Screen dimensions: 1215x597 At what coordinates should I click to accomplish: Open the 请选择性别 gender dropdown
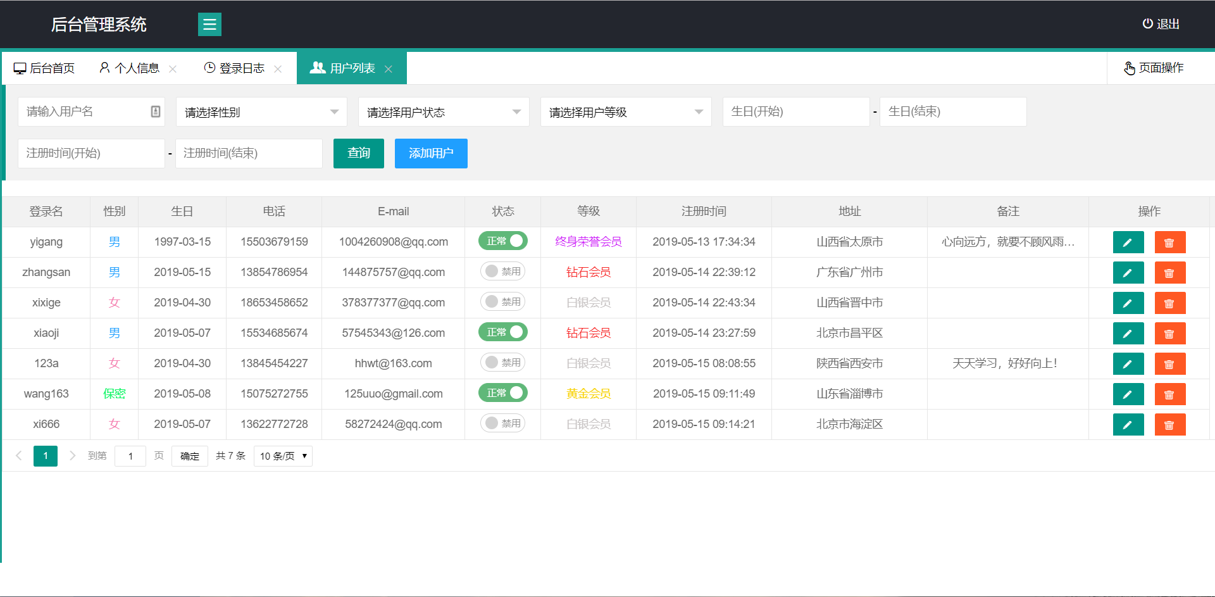(x=261, y=112)
